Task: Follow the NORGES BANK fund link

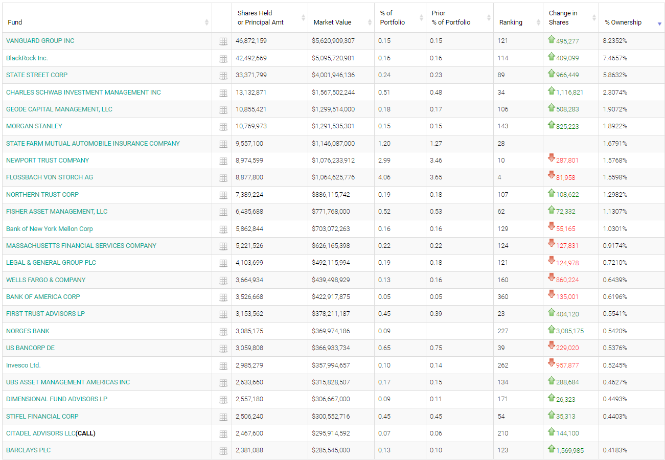Action: [28, 331]
